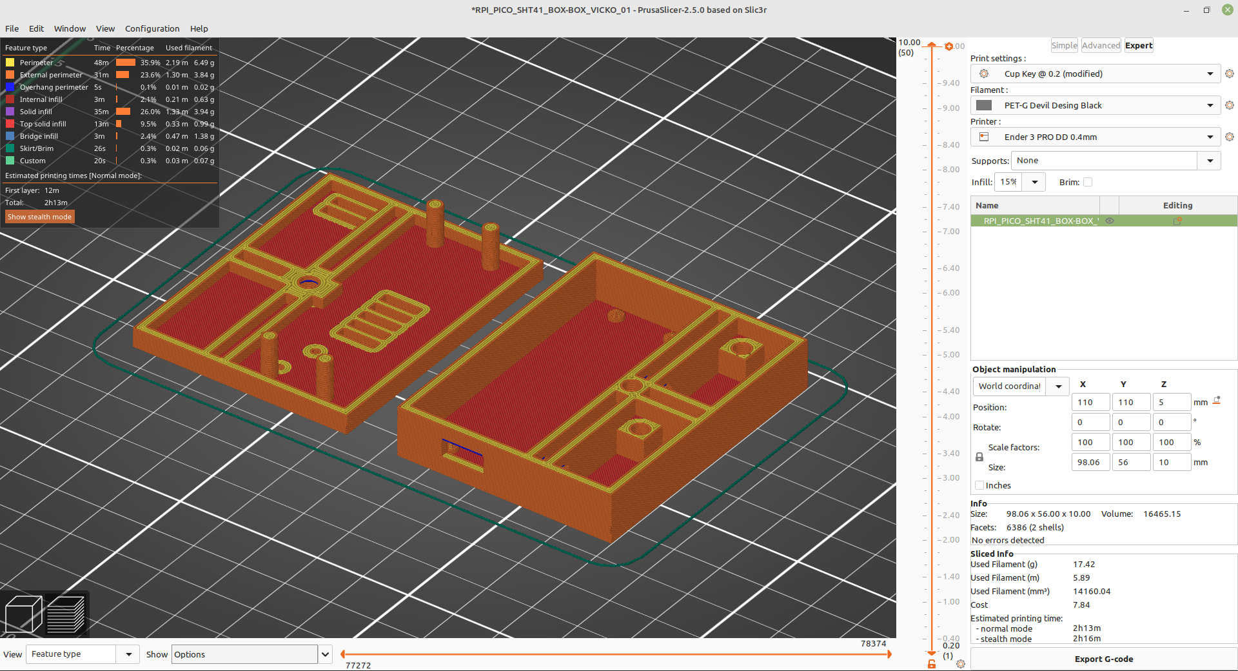Click Export G-code button
Image resolution: width=1238 pixels, height=671 pixels.
coord(1103,659)
